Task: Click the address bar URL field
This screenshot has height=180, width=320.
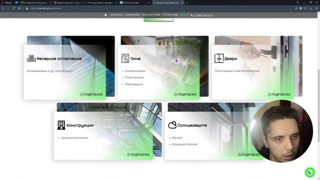Action: (159, 8)
